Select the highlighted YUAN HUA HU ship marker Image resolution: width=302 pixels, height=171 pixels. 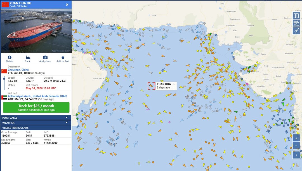[x=151, y=86]
